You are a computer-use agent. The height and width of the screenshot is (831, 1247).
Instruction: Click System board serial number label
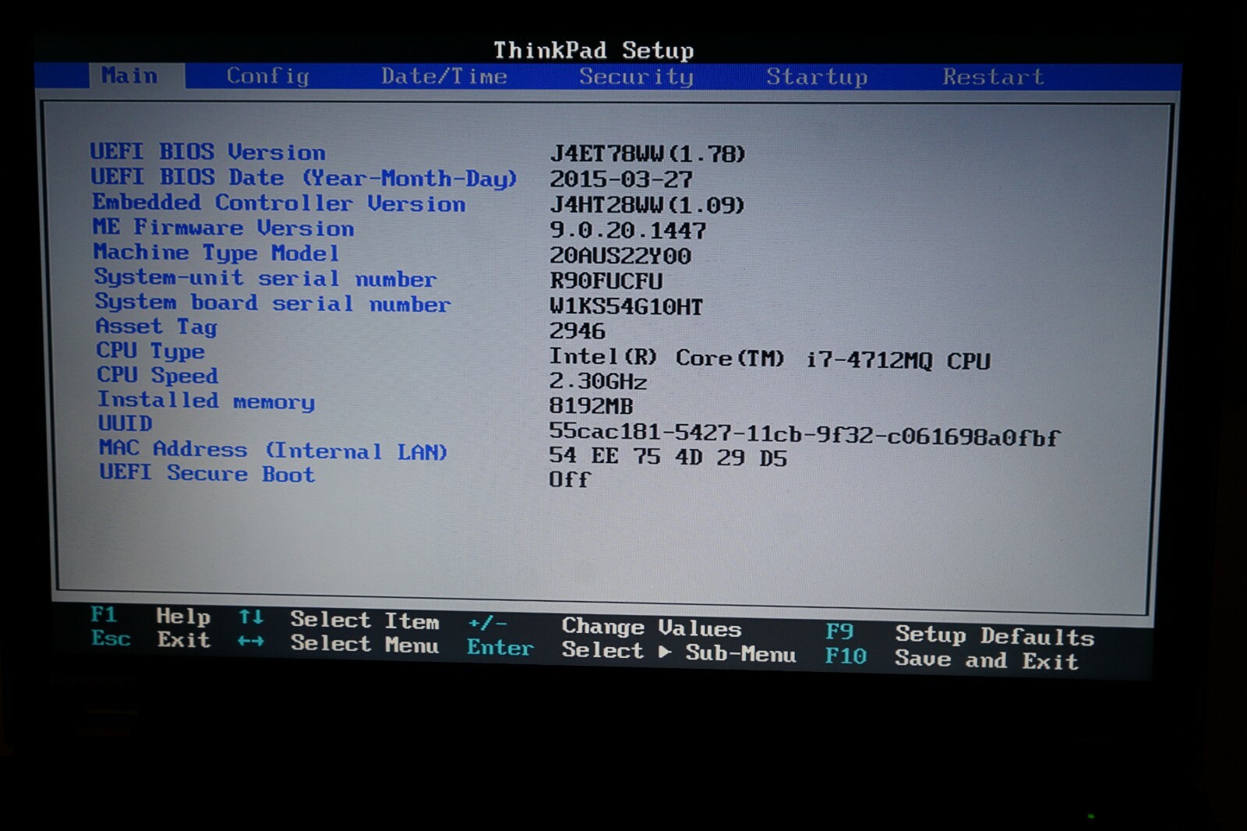click(273, 302)
